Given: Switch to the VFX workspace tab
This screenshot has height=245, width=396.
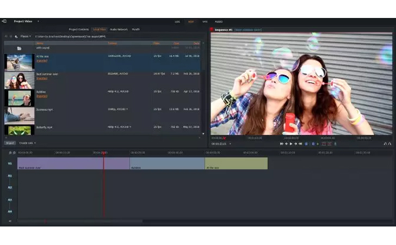Looking at the screenshot, I should coord(205,22).
